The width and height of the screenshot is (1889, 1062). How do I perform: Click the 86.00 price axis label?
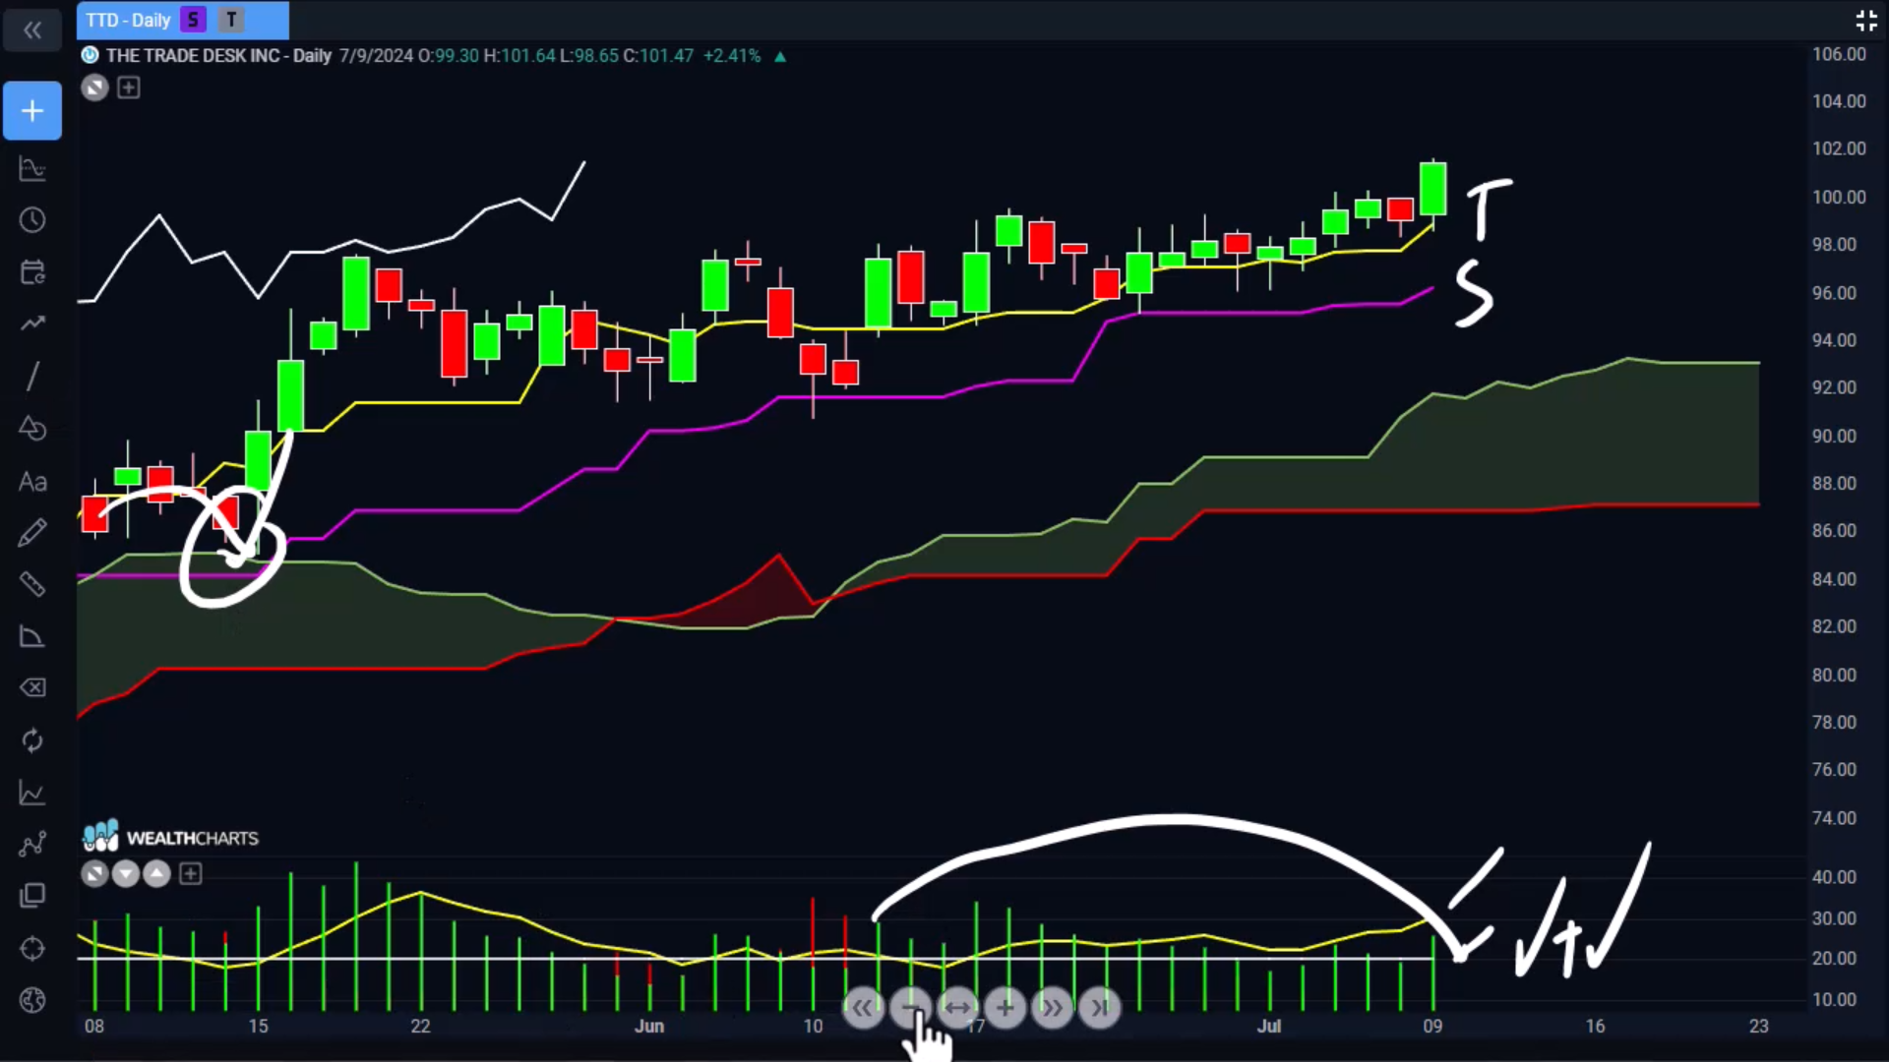[1834, 531]
